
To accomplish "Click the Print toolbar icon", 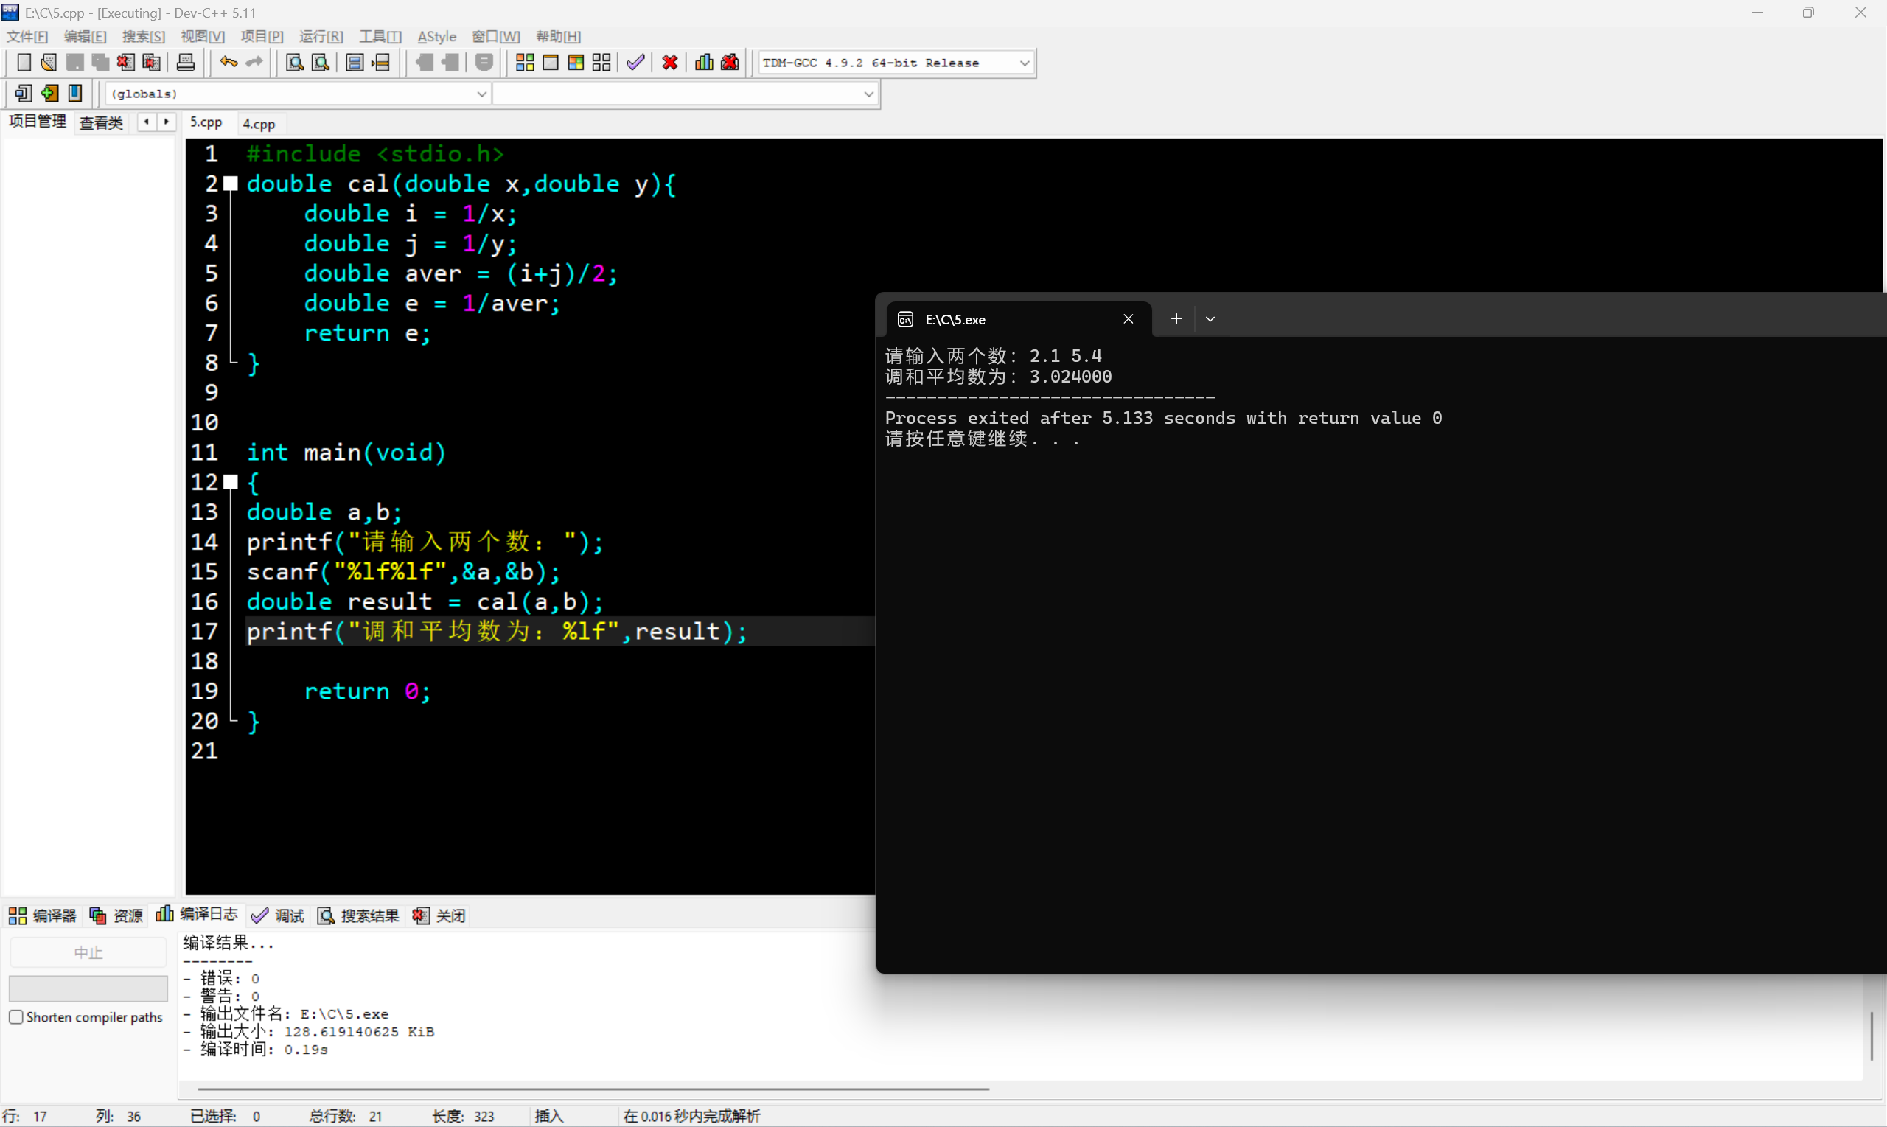I will tap(185, 62).
